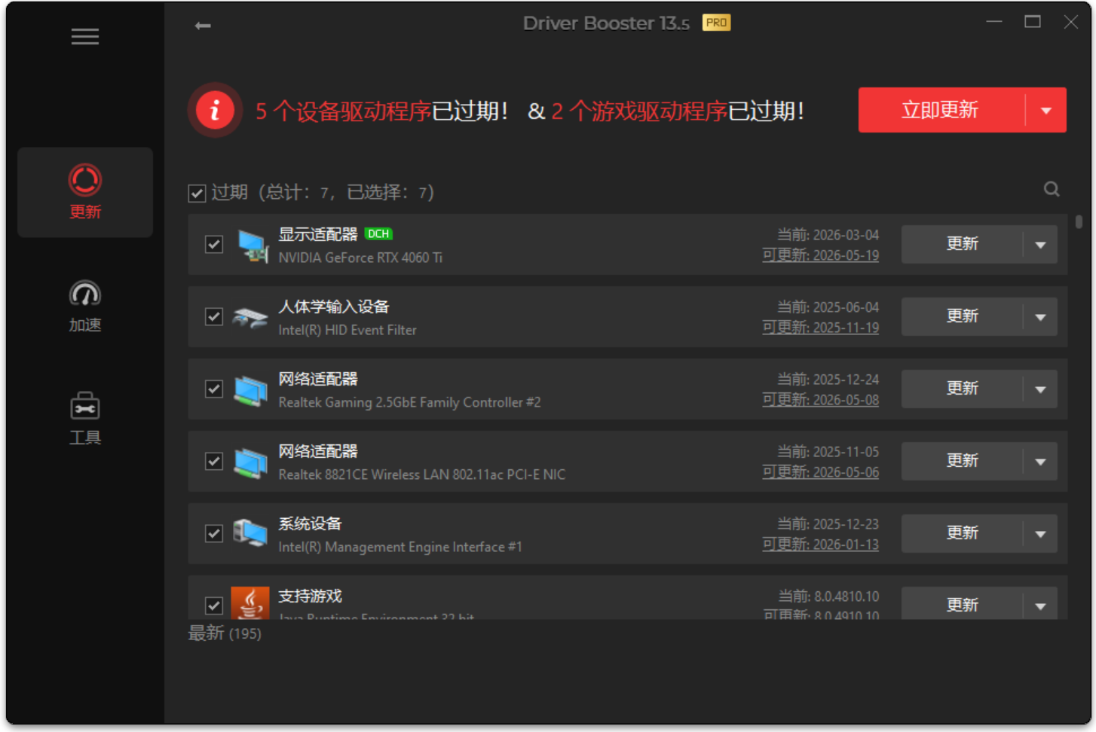Update the Intel HID Event Filter driver
This screenshot has height=732, width=1096.
[962, 316]
